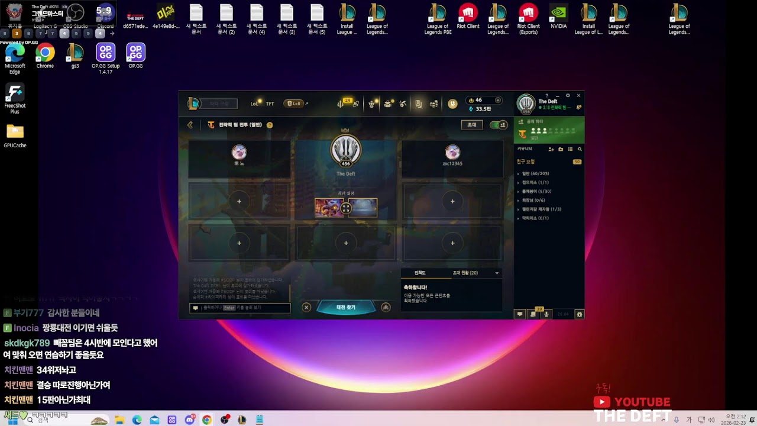The width and height of the screenshot is (757, 426).
Task: Toggle the open party switch
Action: point(499,125)
